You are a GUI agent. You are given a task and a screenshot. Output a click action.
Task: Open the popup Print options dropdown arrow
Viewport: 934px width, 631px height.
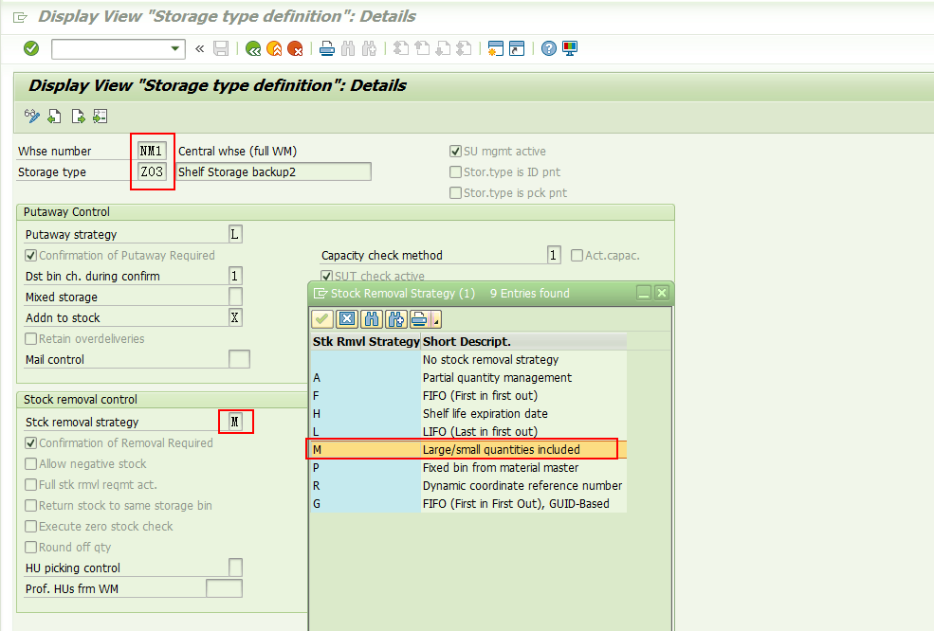pyautogui.click(x=436, y=319)
